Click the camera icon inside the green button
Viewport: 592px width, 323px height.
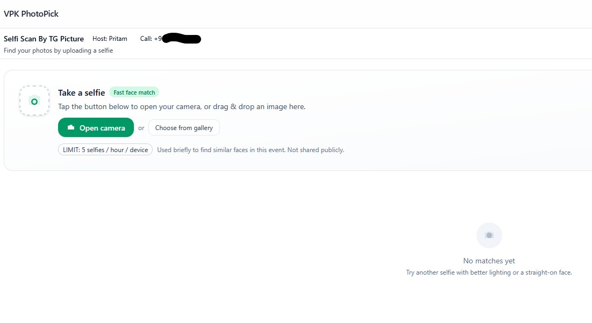[70, 127]
